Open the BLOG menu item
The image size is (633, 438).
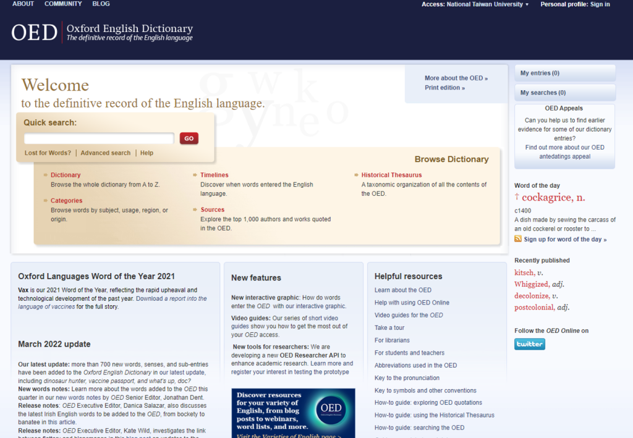101,4
